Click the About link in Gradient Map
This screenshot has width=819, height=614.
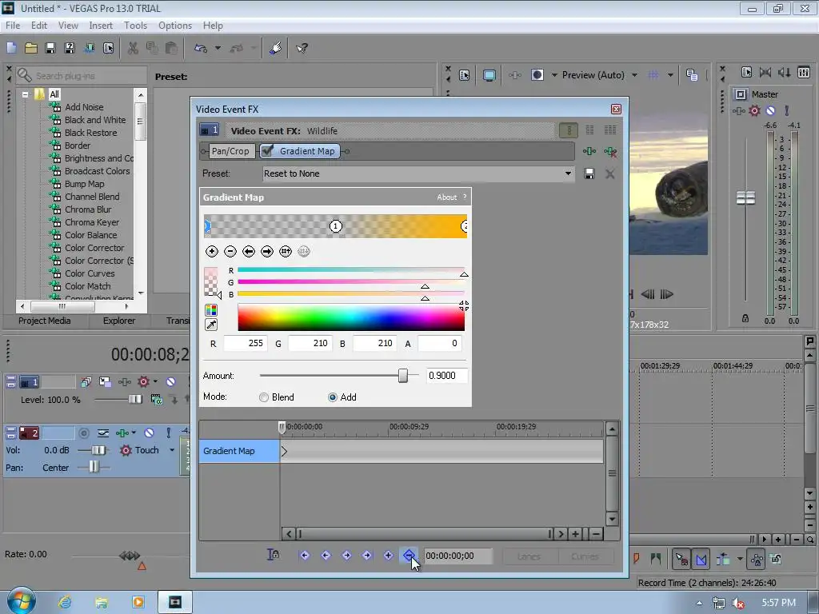pyautogui.click(x=446, y=197)
